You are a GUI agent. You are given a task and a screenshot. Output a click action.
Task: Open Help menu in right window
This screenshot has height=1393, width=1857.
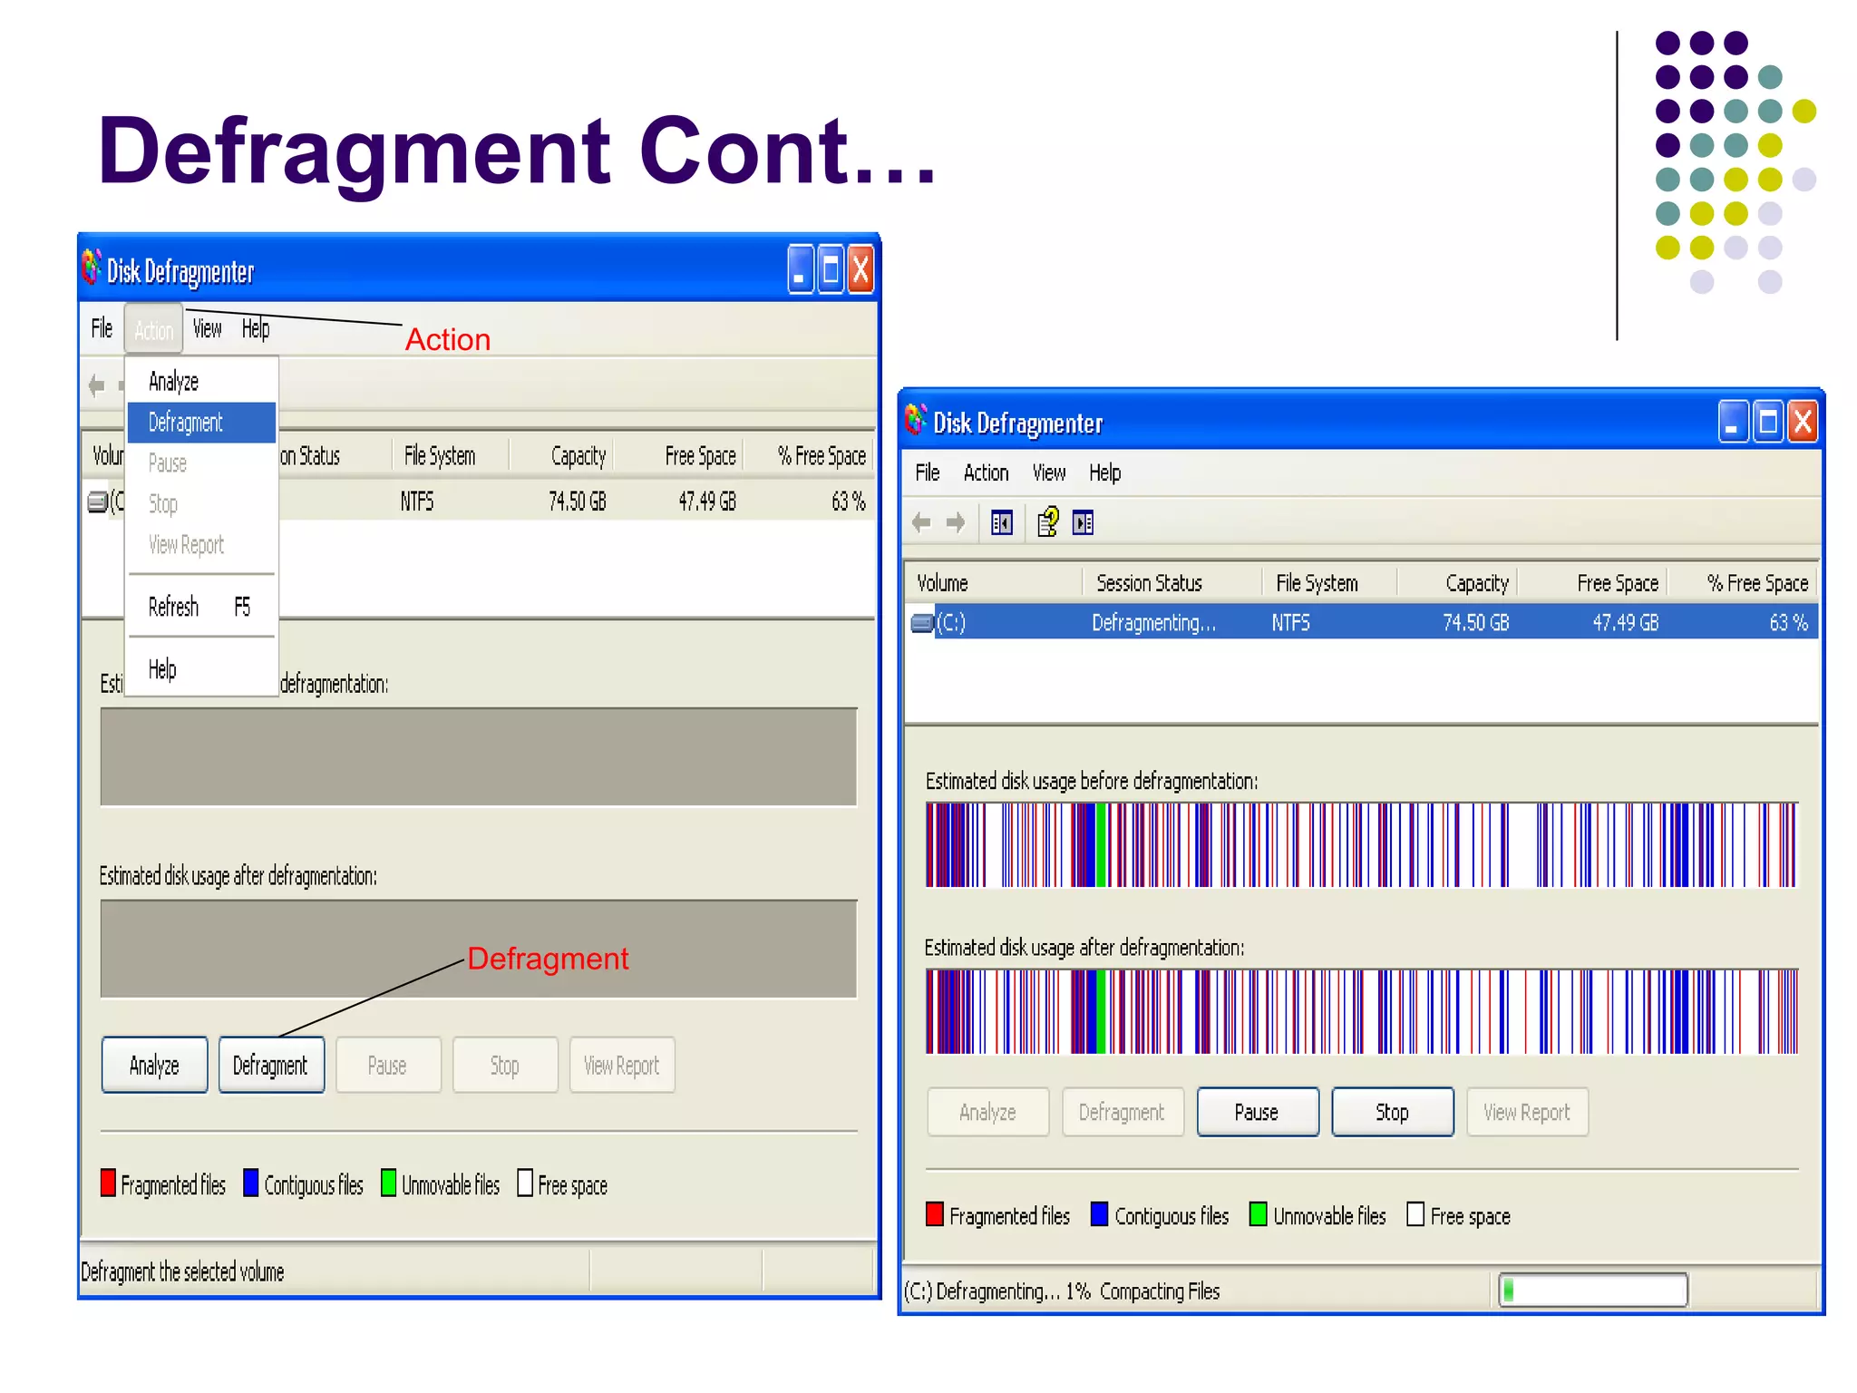1104,472
